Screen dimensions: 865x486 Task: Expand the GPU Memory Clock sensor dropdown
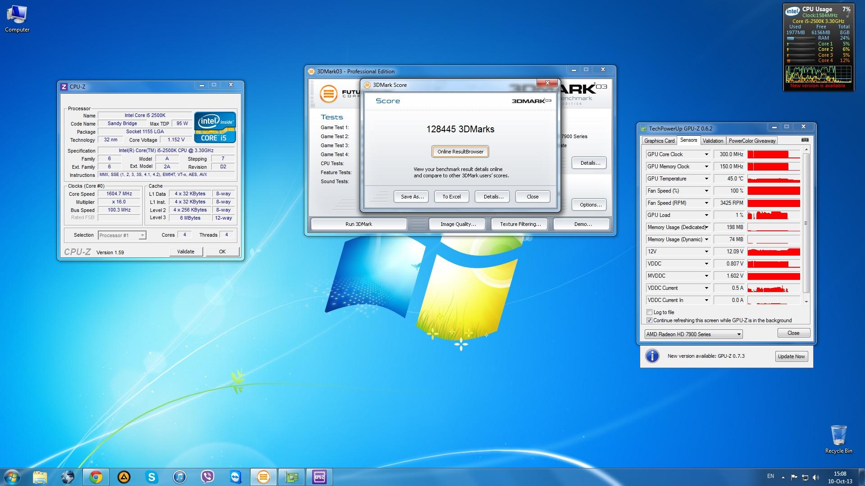pyautogui.click(x=706, y=166)
